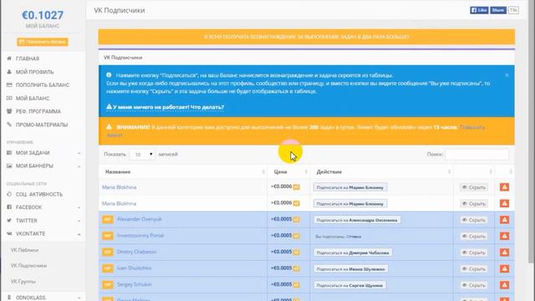This screenshot has height=301, width=535.
Task: Click the Facebook icon in sidebar
Action: pyautogui.click(x=9, y=207)
